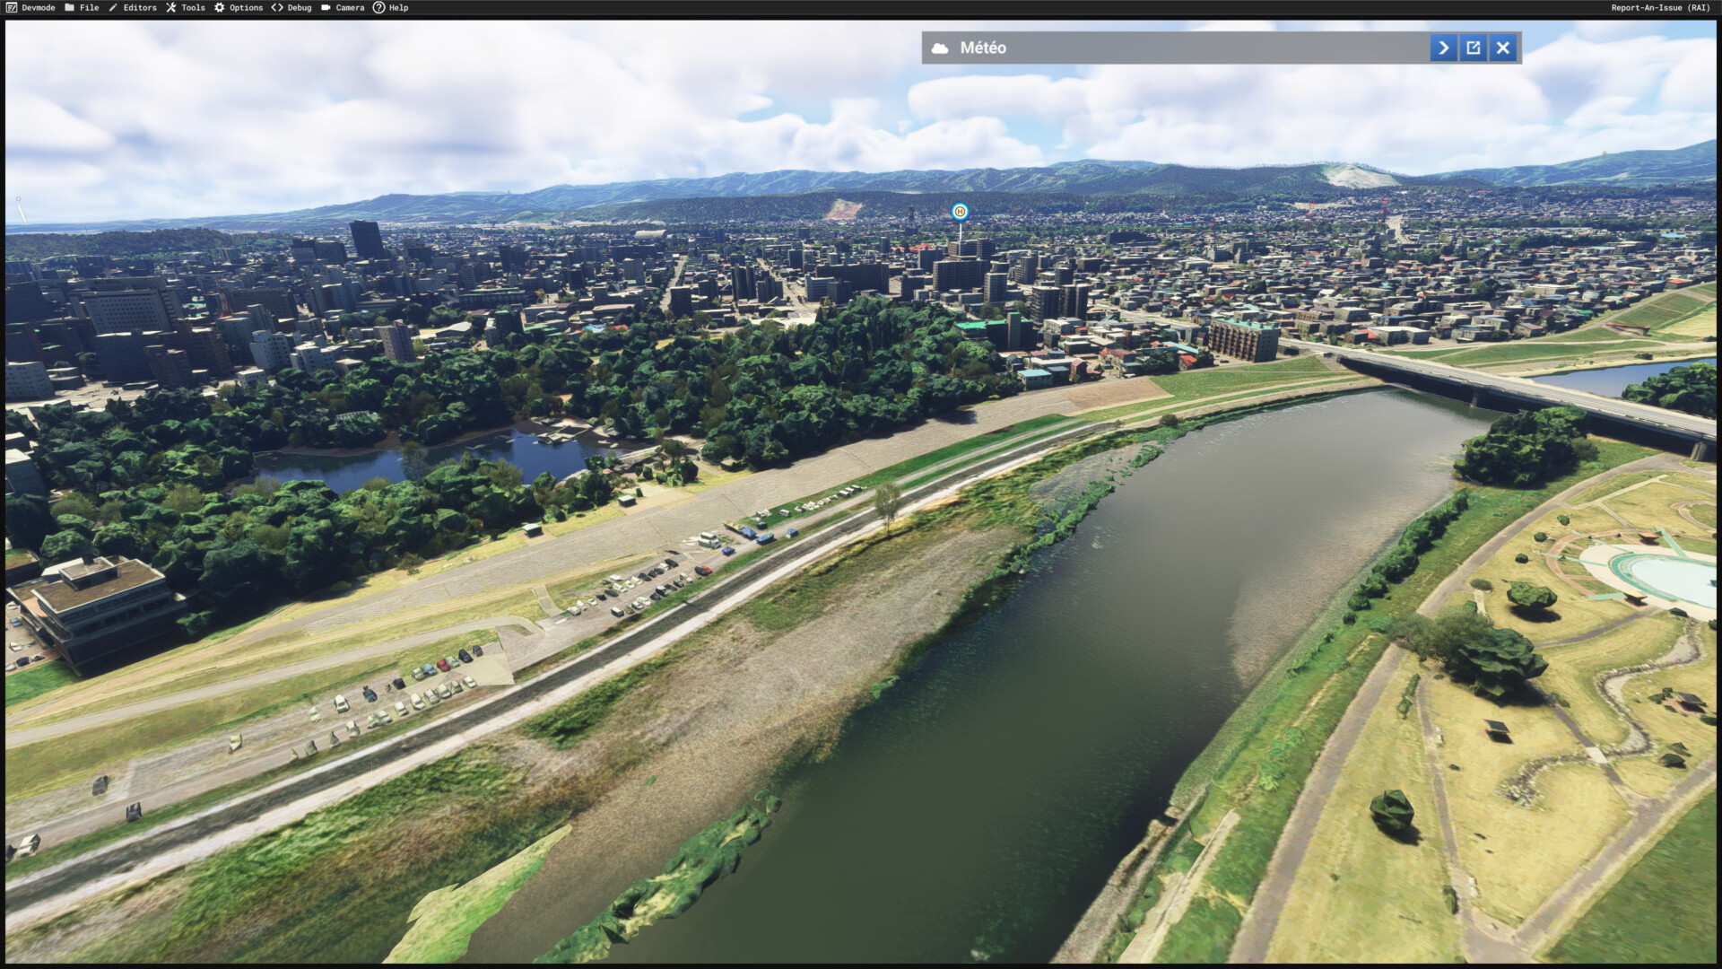Screen dimensions: 1722x969
Task: Pop out the Météo panel window
Action: pyautogui.click(x=1473, y=48)
